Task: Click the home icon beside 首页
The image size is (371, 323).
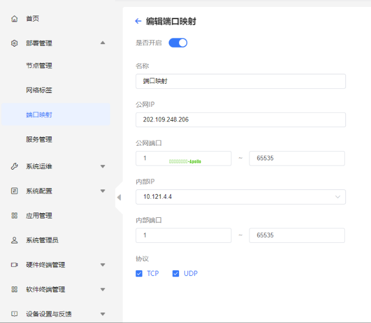Action: [x=15, y=19]
